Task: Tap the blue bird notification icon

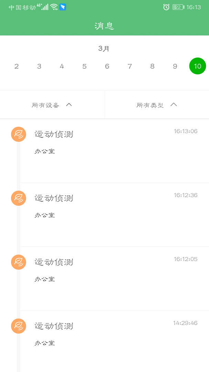Action: click(x=63, y=7)
